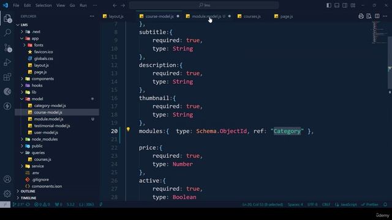392x220 pixels.
Task: Click the CRLF line ending button
Action: tap(326, 204)
